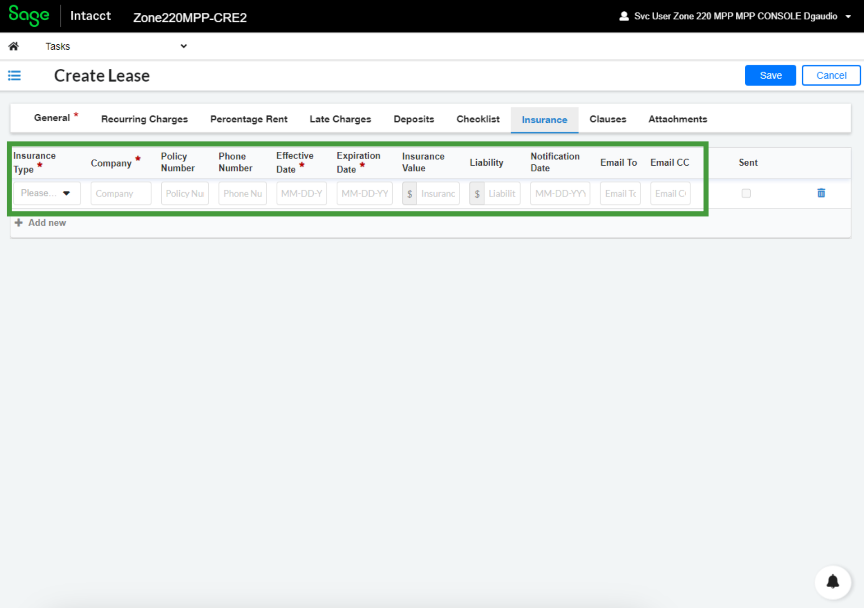
Task: Go to the Attachments tab
Action: [678, 119]
